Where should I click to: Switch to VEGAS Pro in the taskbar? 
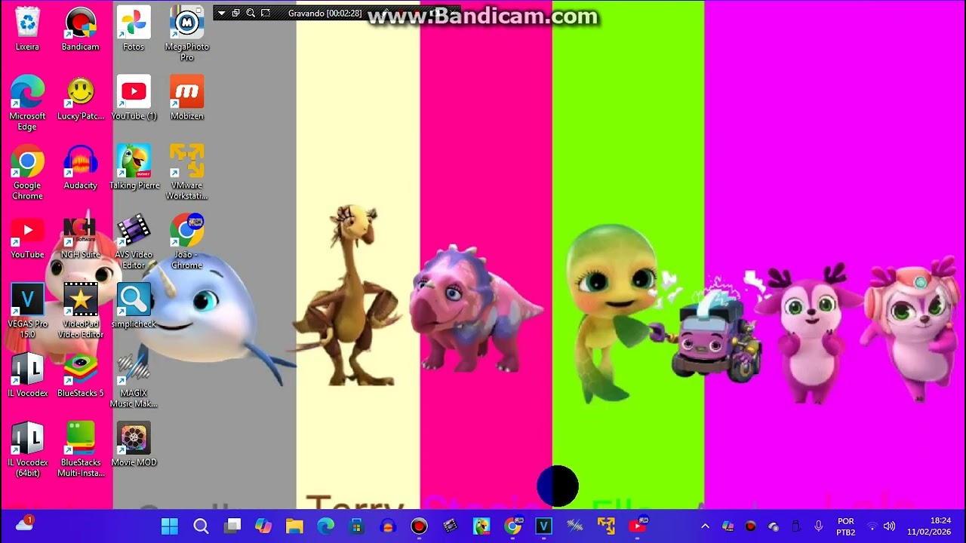[544, 526]
